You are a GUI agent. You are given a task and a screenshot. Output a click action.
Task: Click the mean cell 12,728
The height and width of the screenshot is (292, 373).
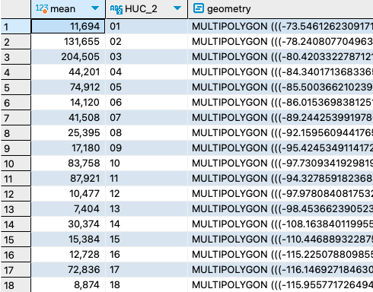coord(68,255)
